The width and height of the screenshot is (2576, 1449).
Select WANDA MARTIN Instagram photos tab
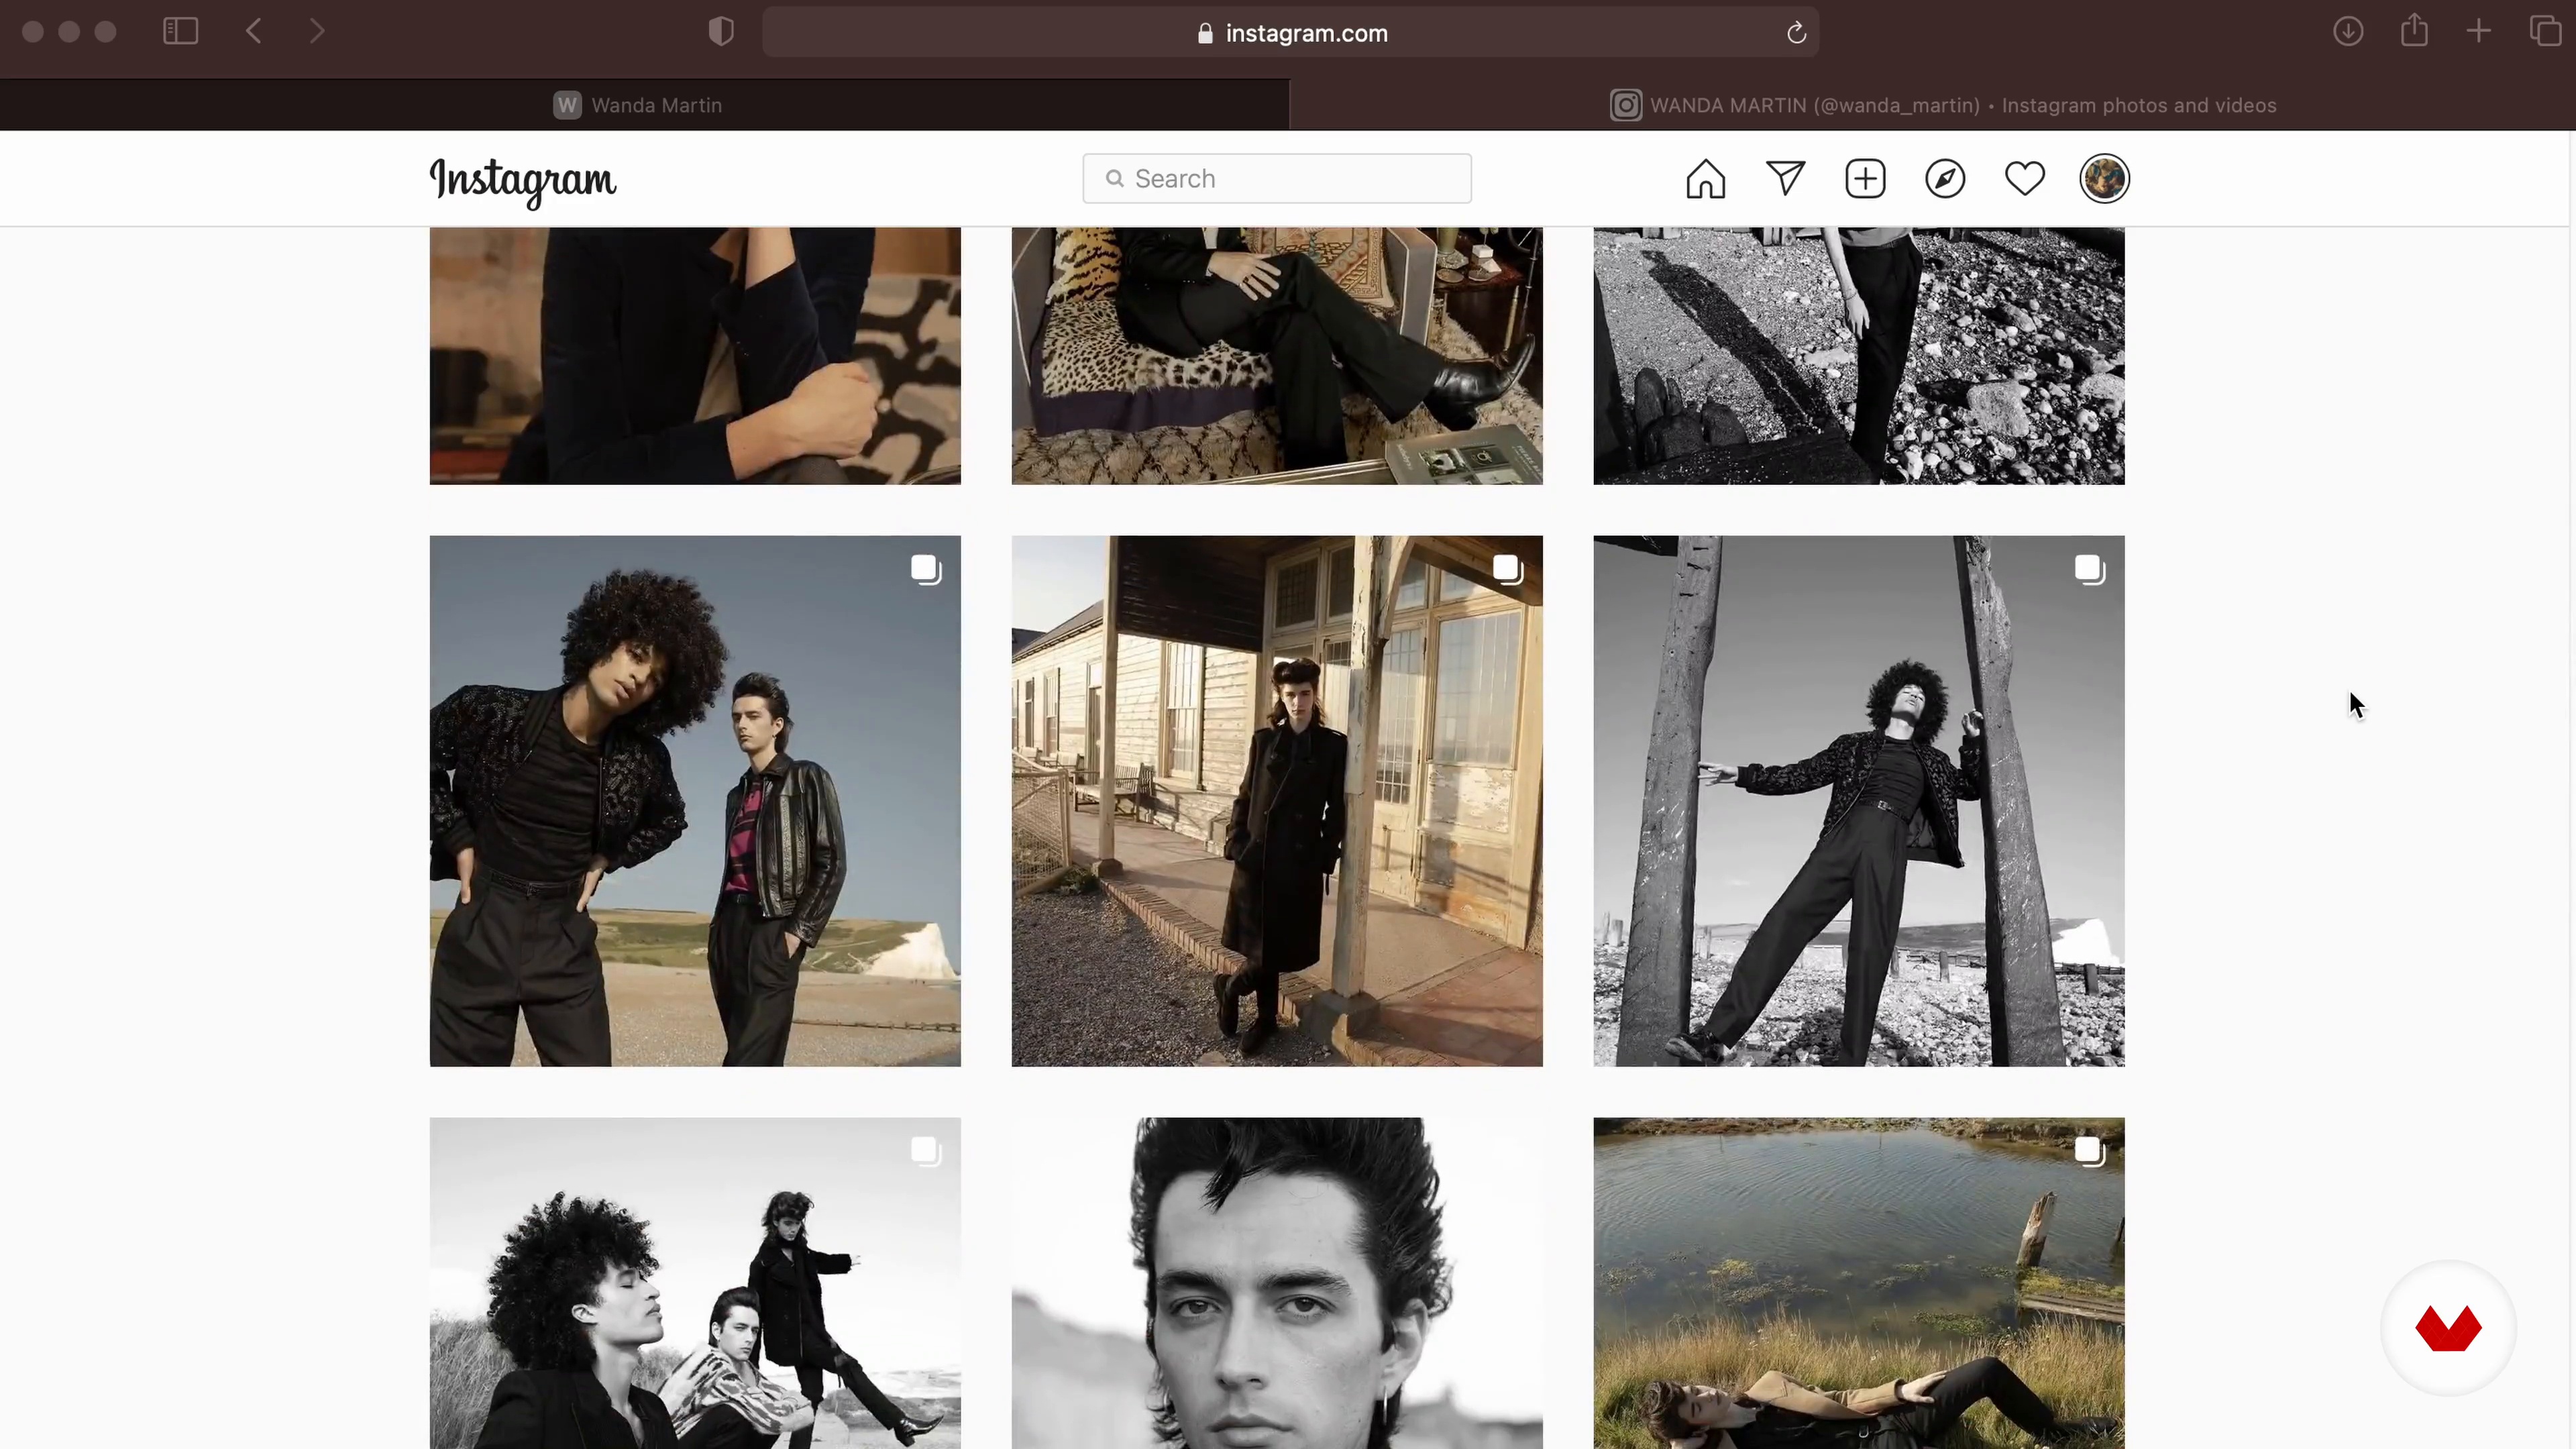pos(1932,105)
